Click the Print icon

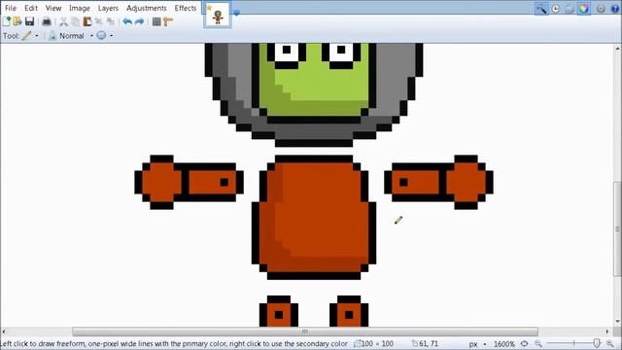point(47,21)
